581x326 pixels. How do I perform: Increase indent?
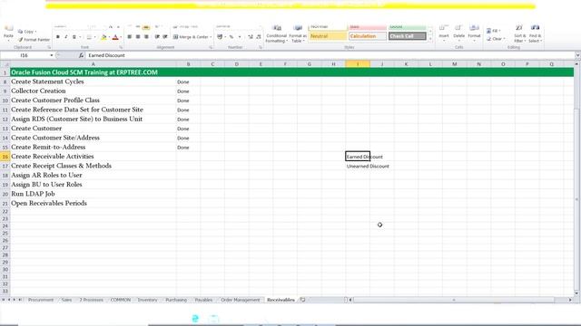(165, 37)
